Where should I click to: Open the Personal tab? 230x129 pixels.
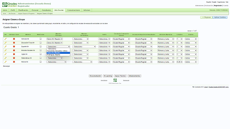tap(35, 10)
